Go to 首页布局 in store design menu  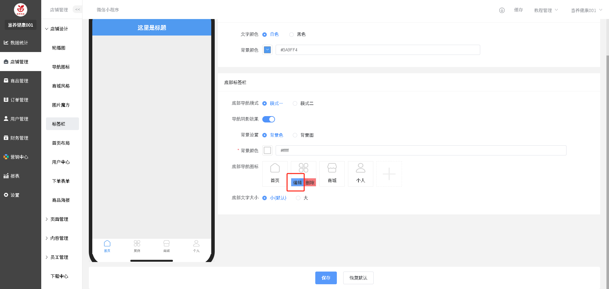tap(61, 143)
